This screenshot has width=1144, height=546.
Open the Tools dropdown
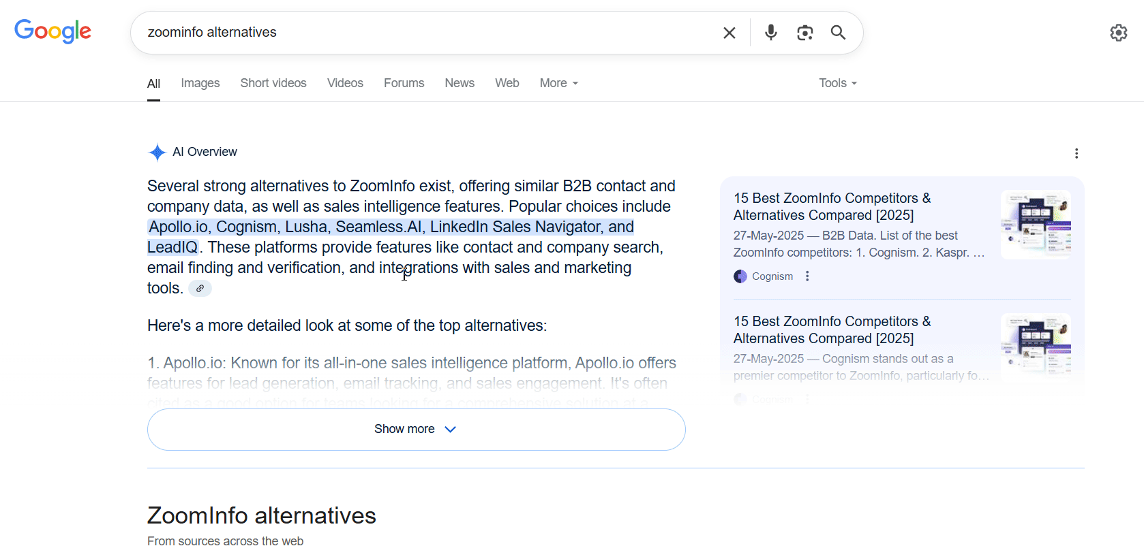point(838,83)
